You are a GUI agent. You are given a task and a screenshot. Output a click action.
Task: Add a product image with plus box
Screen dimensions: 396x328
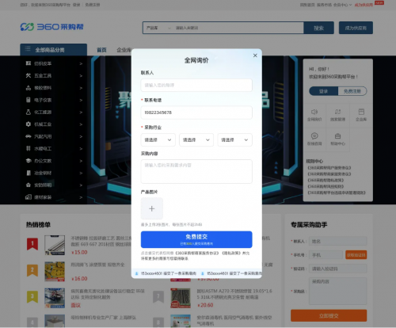click(x=152, y=208)
